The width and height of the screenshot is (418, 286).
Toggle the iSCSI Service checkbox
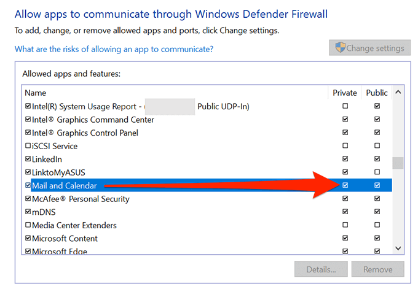click(28, 146)
